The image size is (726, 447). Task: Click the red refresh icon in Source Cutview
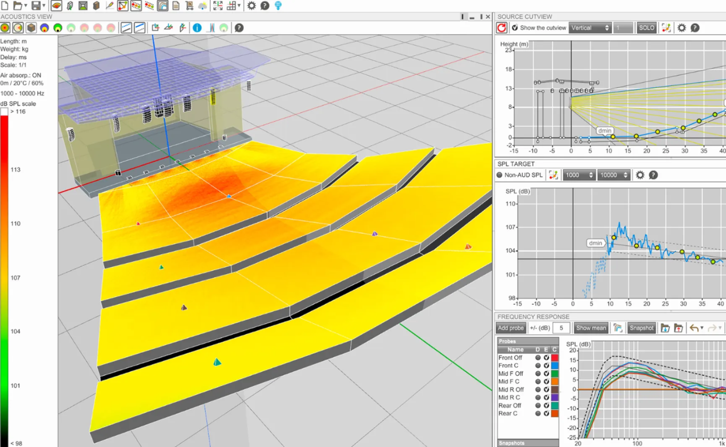click(x=501, y=28)
